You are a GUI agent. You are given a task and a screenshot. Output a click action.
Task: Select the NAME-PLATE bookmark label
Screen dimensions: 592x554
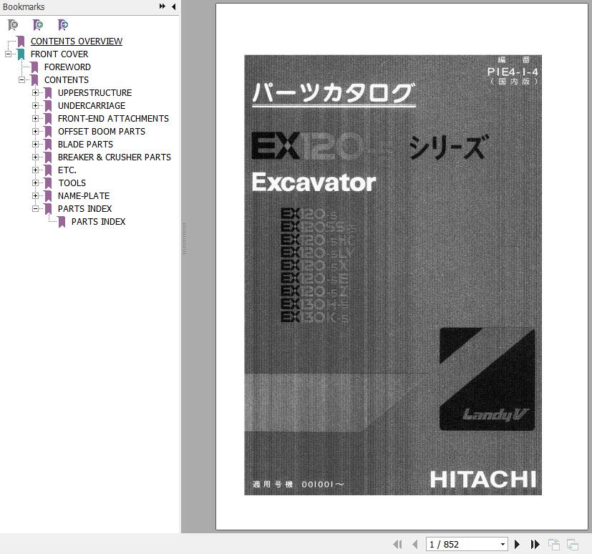[84, 195]
